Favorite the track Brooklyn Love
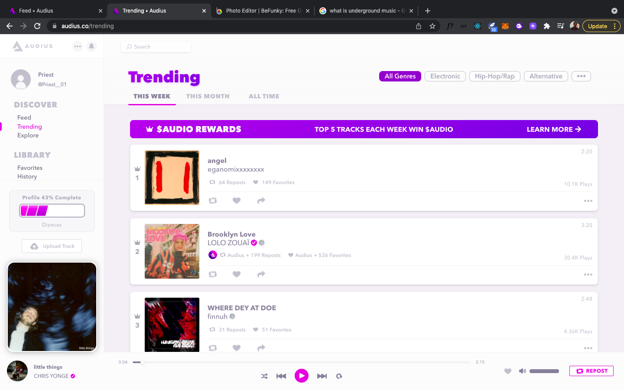Image resolution: width=624 pixels, height=390 pixels. click(237, 274)
